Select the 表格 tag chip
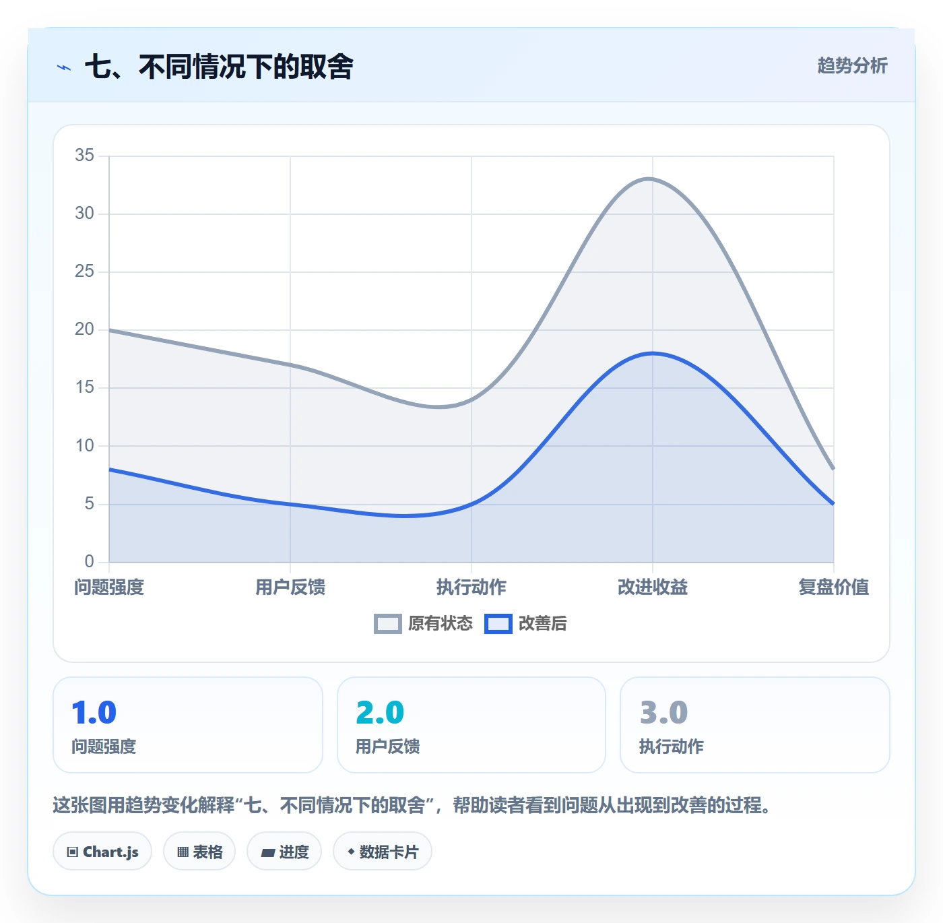 [x=199, y=852]
